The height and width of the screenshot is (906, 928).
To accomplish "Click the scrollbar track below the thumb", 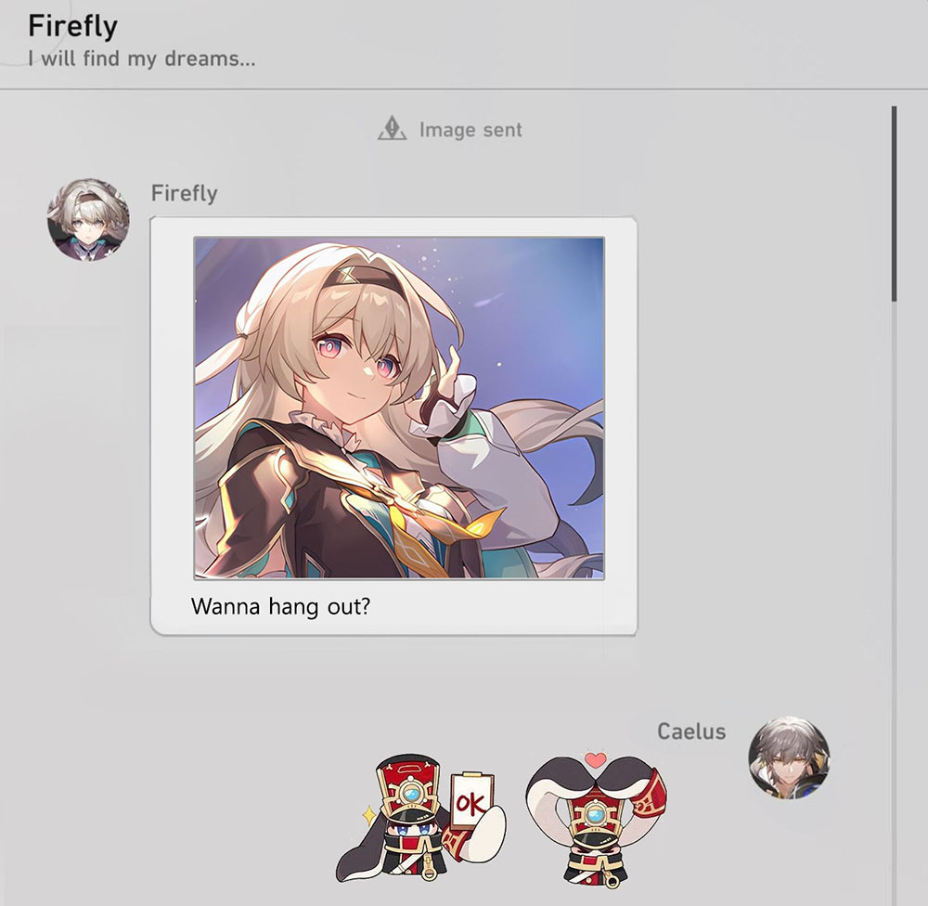I will click(894, 592).
